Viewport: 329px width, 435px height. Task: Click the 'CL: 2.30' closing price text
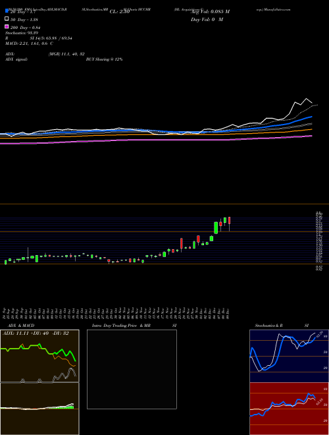pyautogui.click(x=120, y=12)
